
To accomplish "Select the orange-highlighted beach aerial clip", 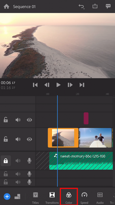I will pos(63,138).
